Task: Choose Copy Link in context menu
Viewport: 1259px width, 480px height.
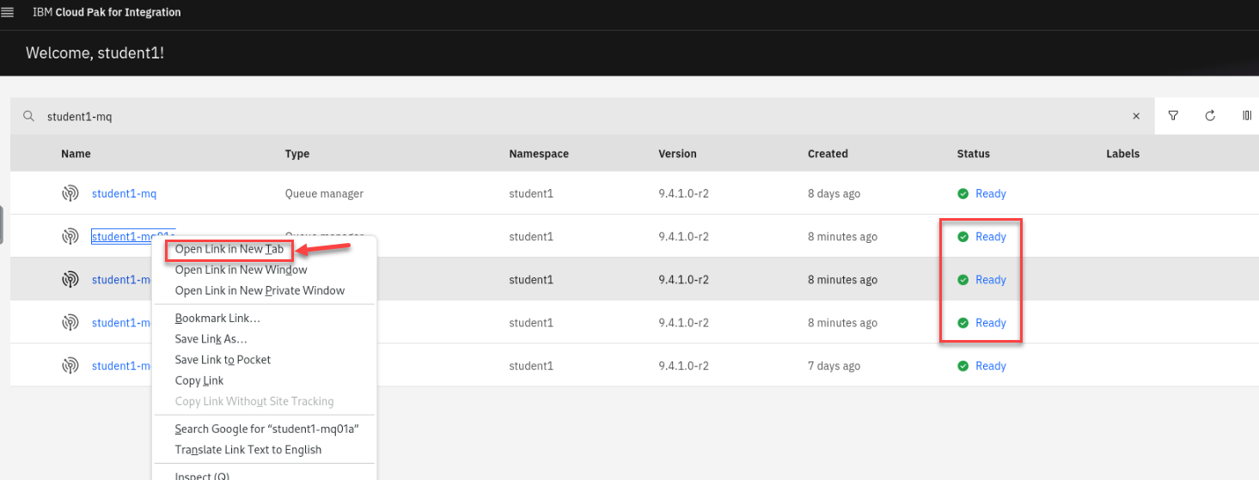Action: 199,380
